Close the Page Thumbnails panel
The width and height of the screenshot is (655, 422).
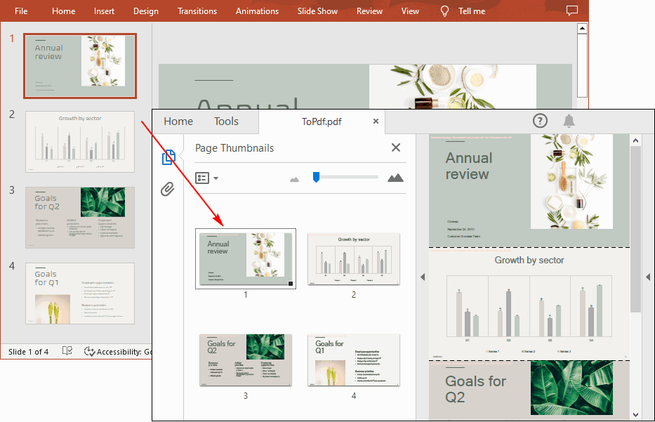coord(396,147)
